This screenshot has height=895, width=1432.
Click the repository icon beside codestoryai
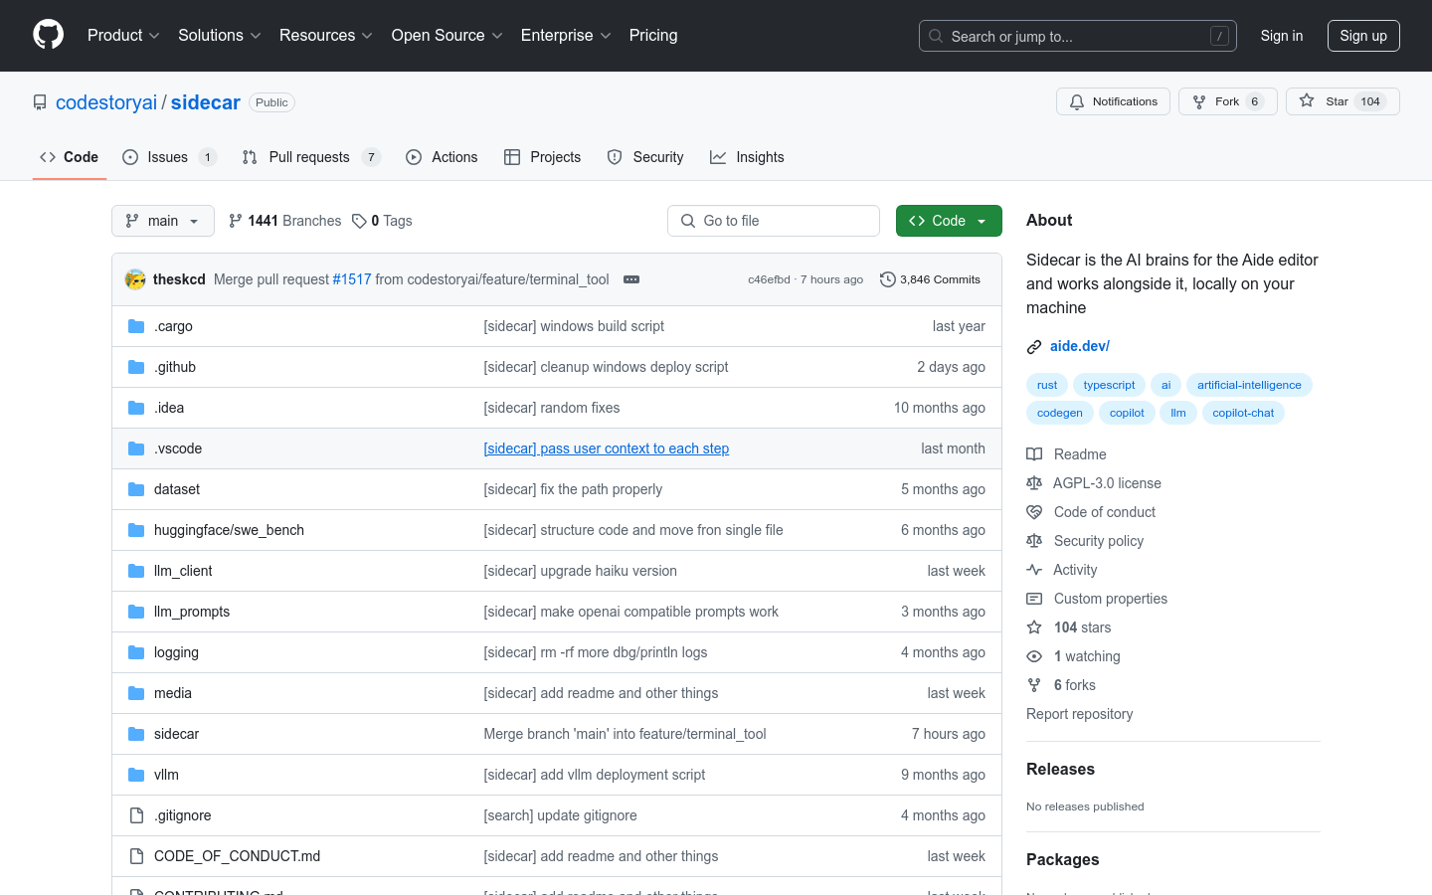coord(40,102)
